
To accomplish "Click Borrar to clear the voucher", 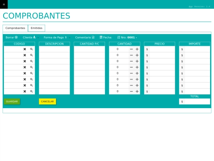I will 11,37.
